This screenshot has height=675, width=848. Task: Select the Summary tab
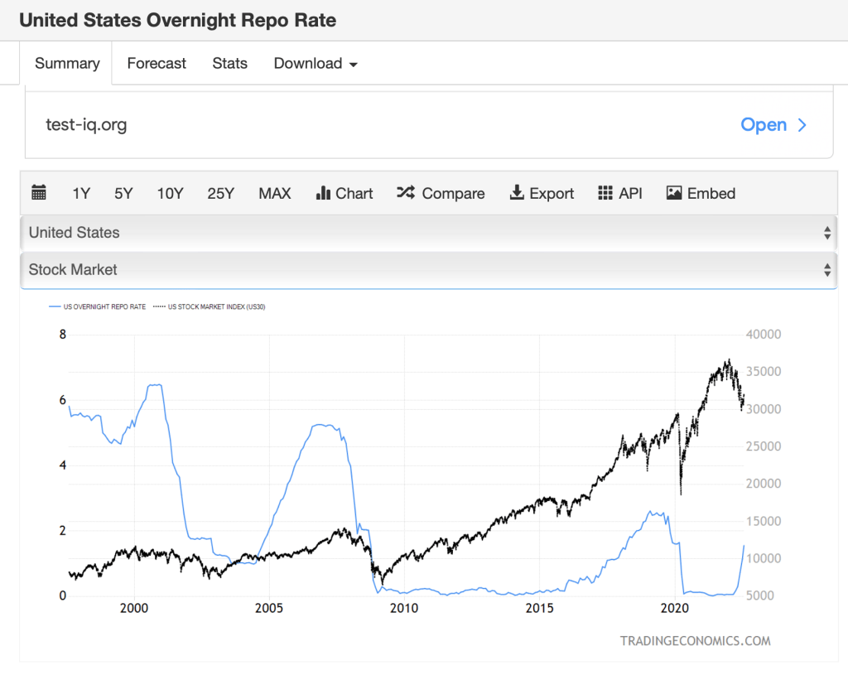(x=67, y=64)
